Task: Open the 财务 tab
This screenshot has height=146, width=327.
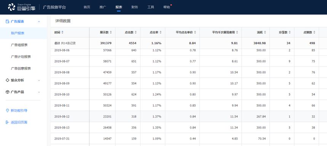Action: [x=134, y=7]
